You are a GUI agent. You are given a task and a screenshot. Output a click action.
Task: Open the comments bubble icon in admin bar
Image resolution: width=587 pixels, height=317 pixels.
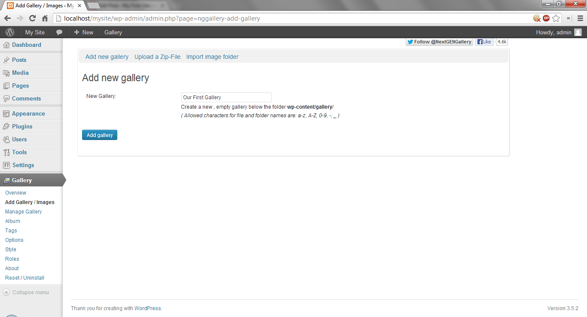[x=59, y=32]
